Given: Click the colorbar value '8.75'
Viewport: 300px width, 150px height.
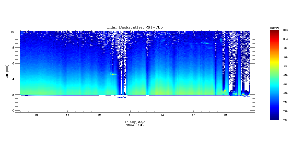Looking at the screenshot, I should tap(285, 75).
